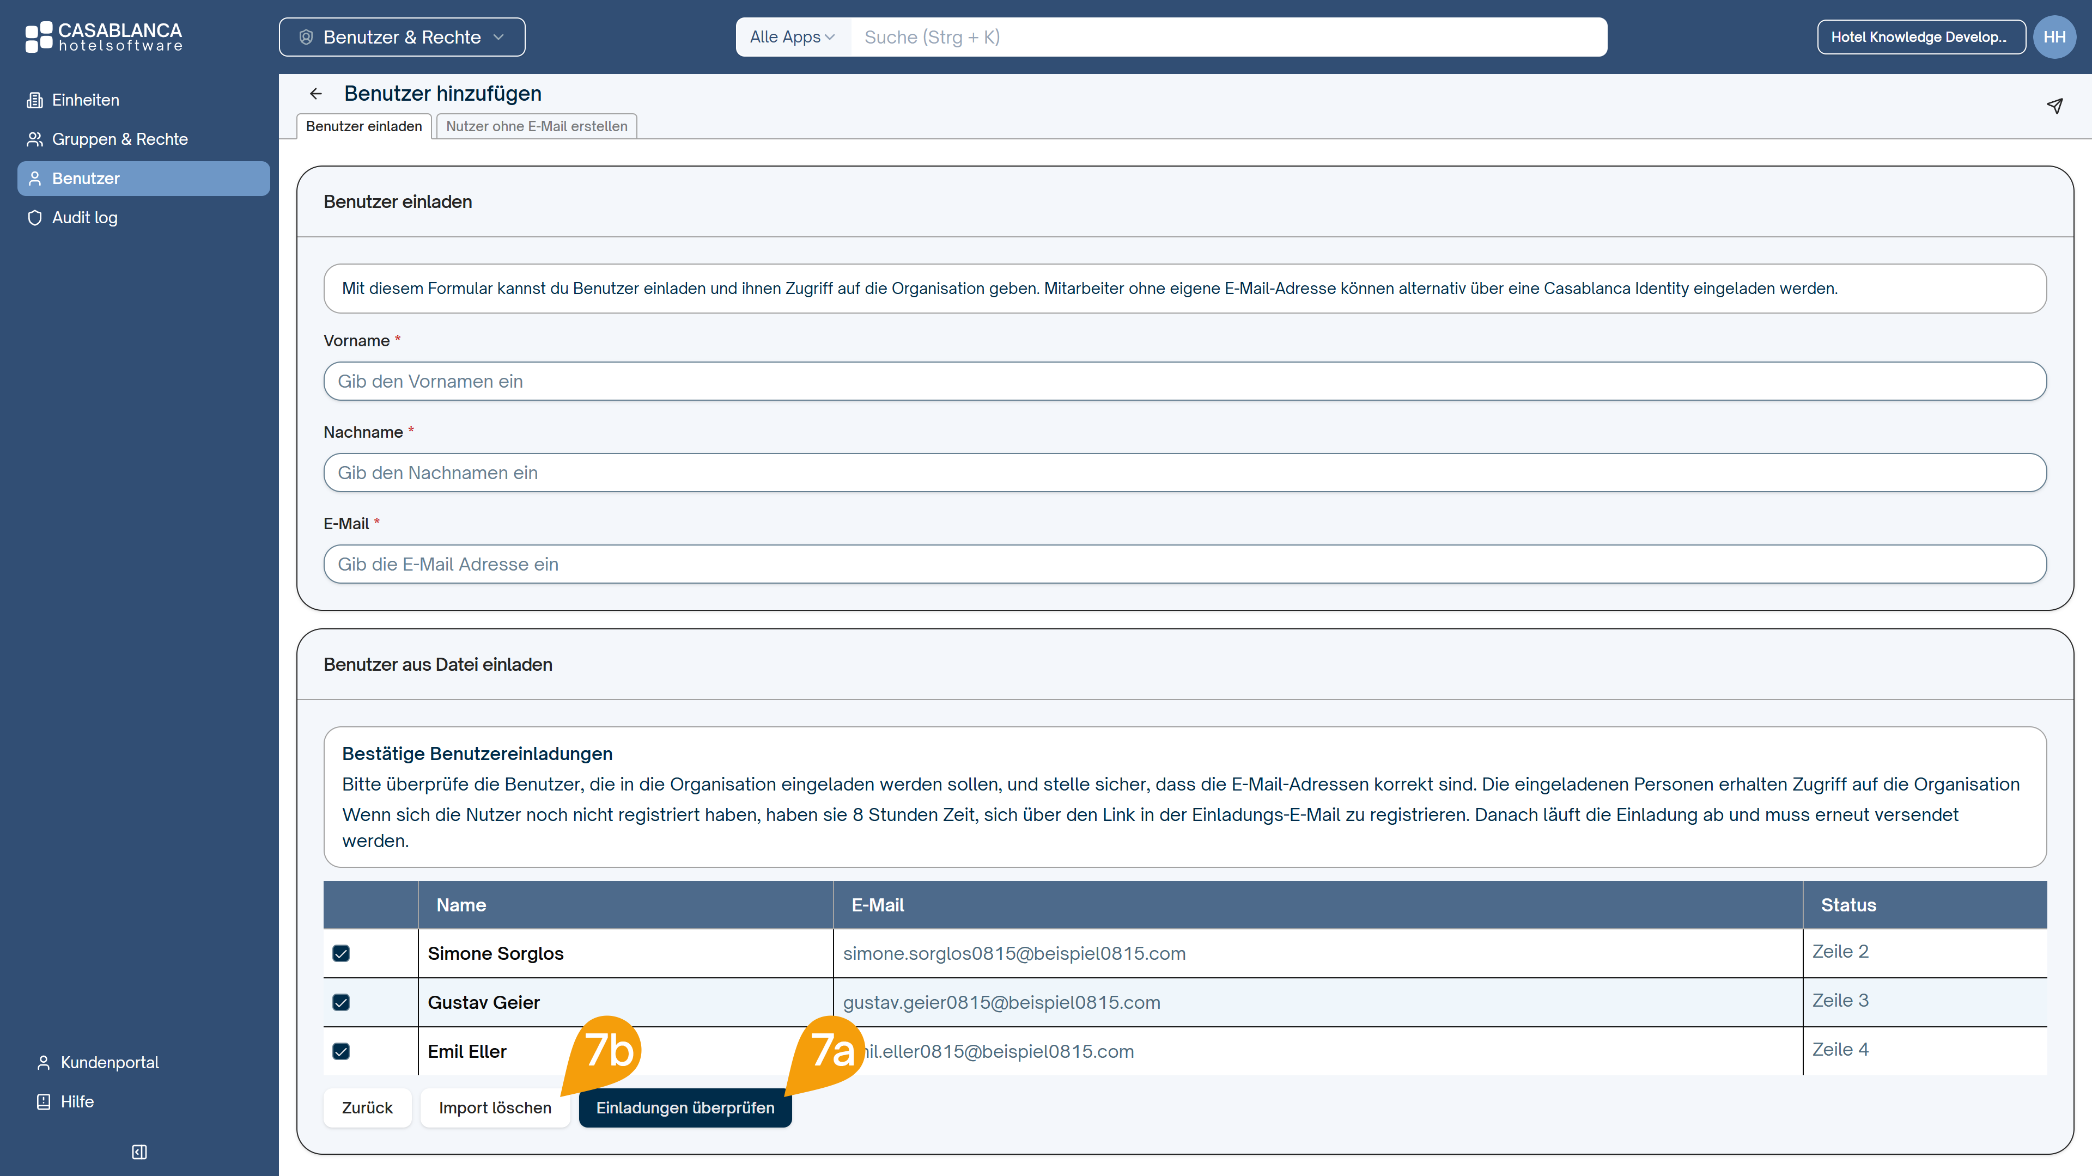
Task: Uncheck the Gustav Geier checkbox
Action: (341, 1002)
